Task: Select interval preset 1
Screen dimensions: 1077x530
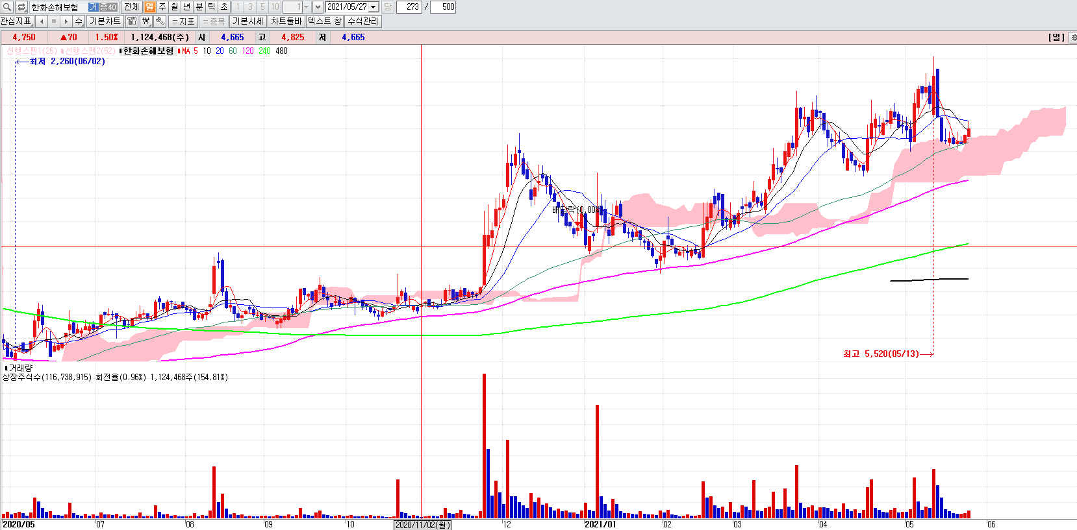Action: (238, 6)
